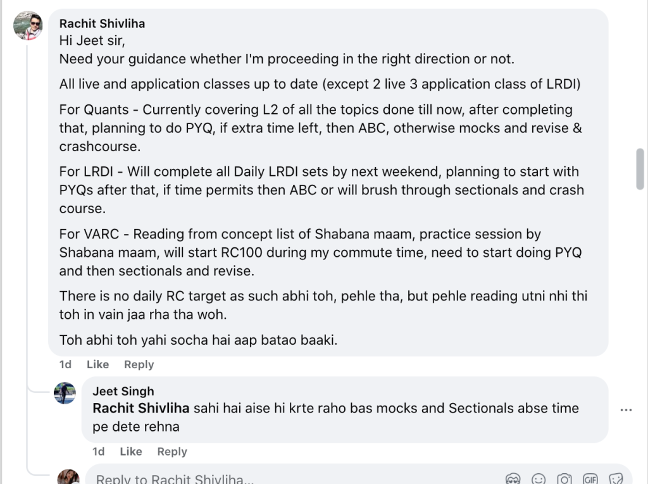Screen dimensions: 648x484
Task: Like Jeet Singh's reply
Action: (x=131, y=452)
